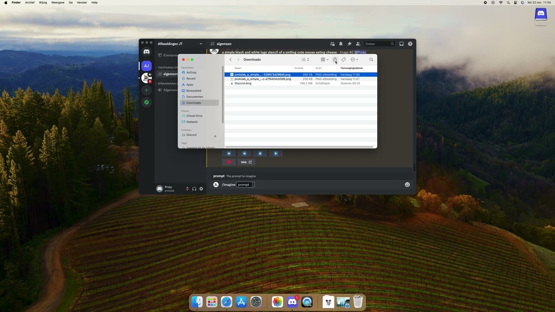Select Bureaublad in the Finder sidebar
The width and height of the screenshot is (555, 312).
[200, 91]
